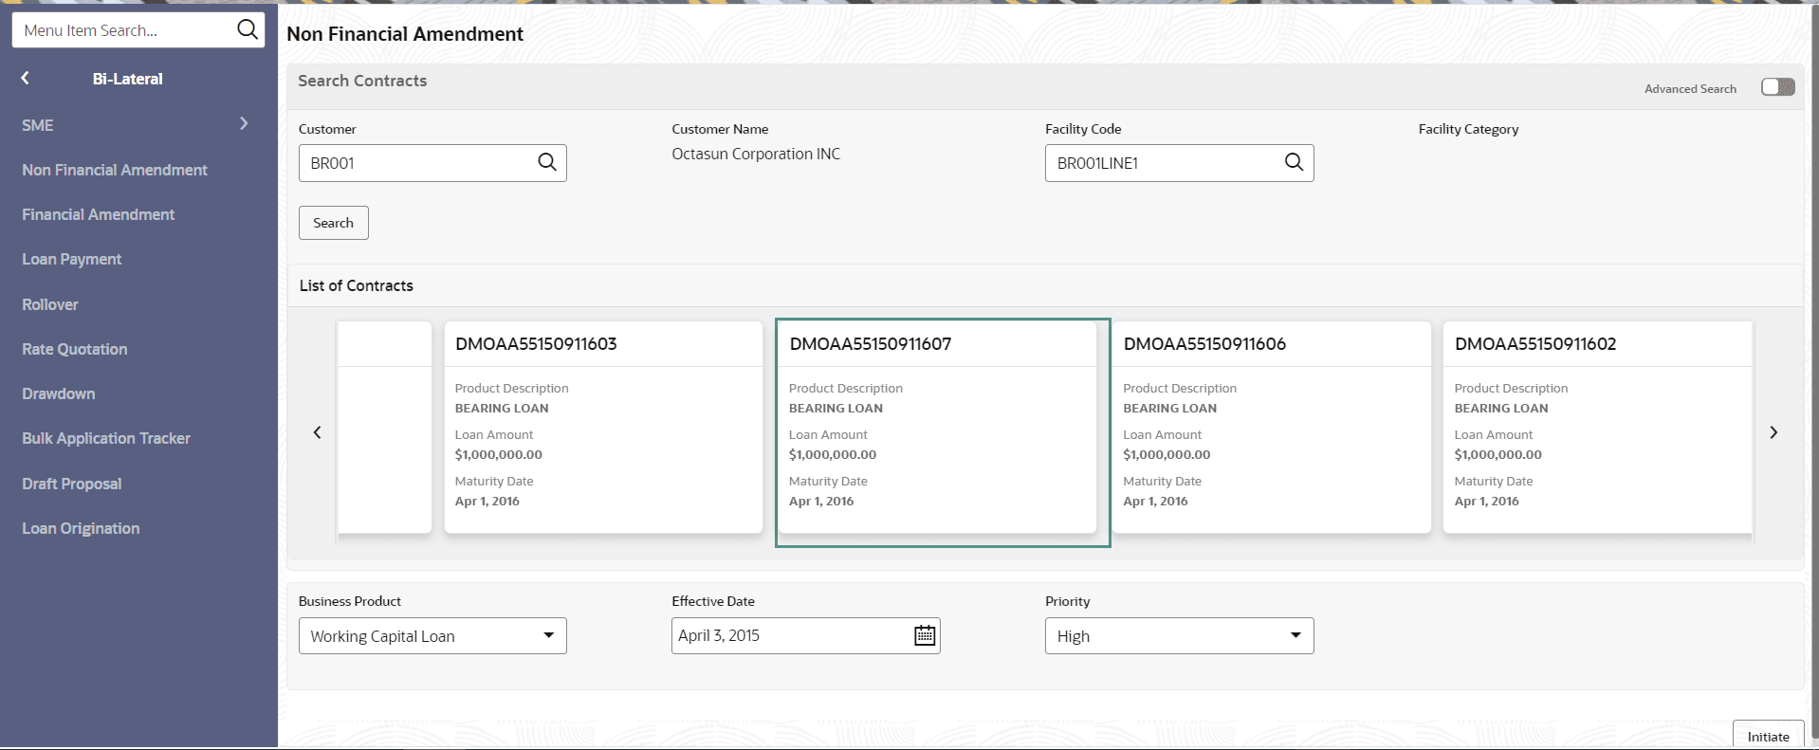Click the menu item search magnifier icon
Viewport: 1819px width, 750px height.
click(247, 29)
